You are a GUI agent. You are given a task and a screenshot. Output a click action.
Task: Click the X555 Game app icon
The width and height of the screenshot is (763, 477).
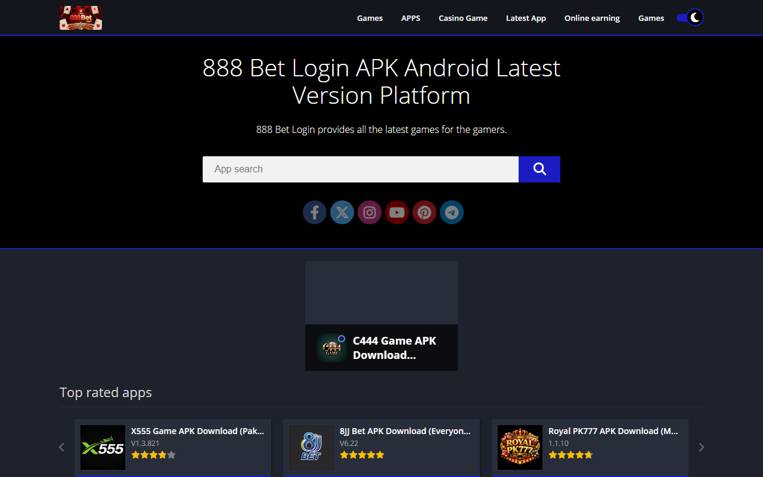[103, 447]
